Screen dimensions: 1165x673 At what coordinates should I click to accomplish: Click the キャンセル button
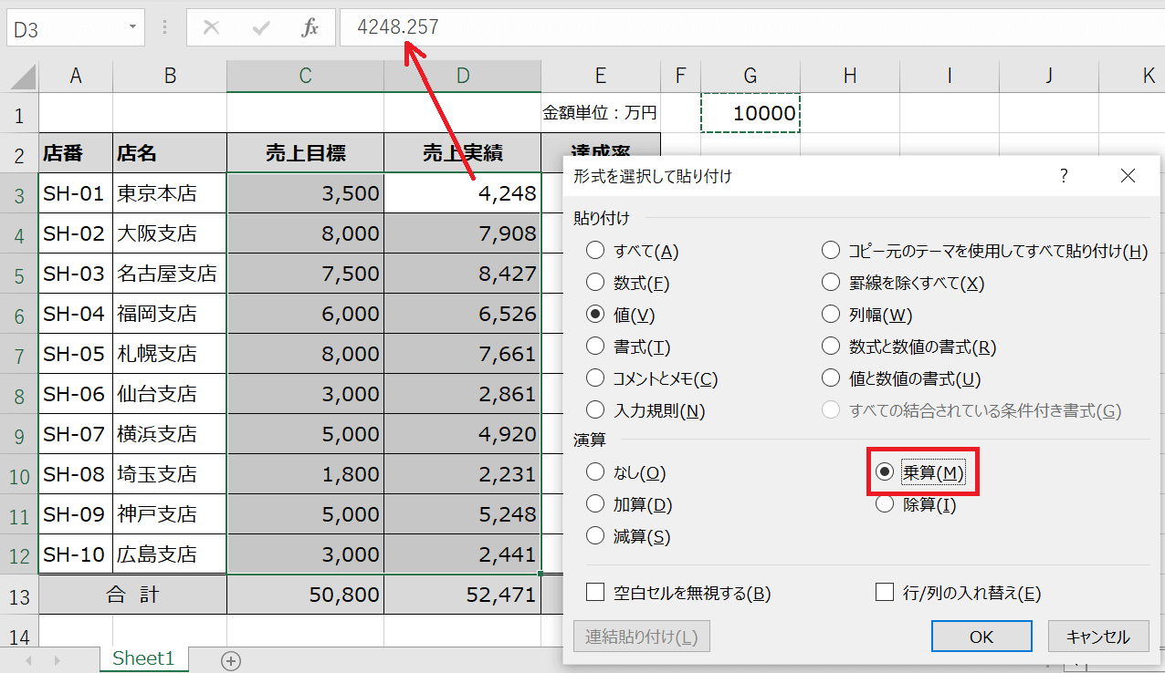(1097, 637)
